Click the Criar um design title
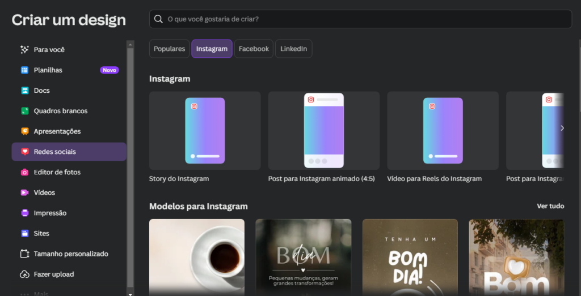Screen dimensions: 581x296 click(69, 20)
